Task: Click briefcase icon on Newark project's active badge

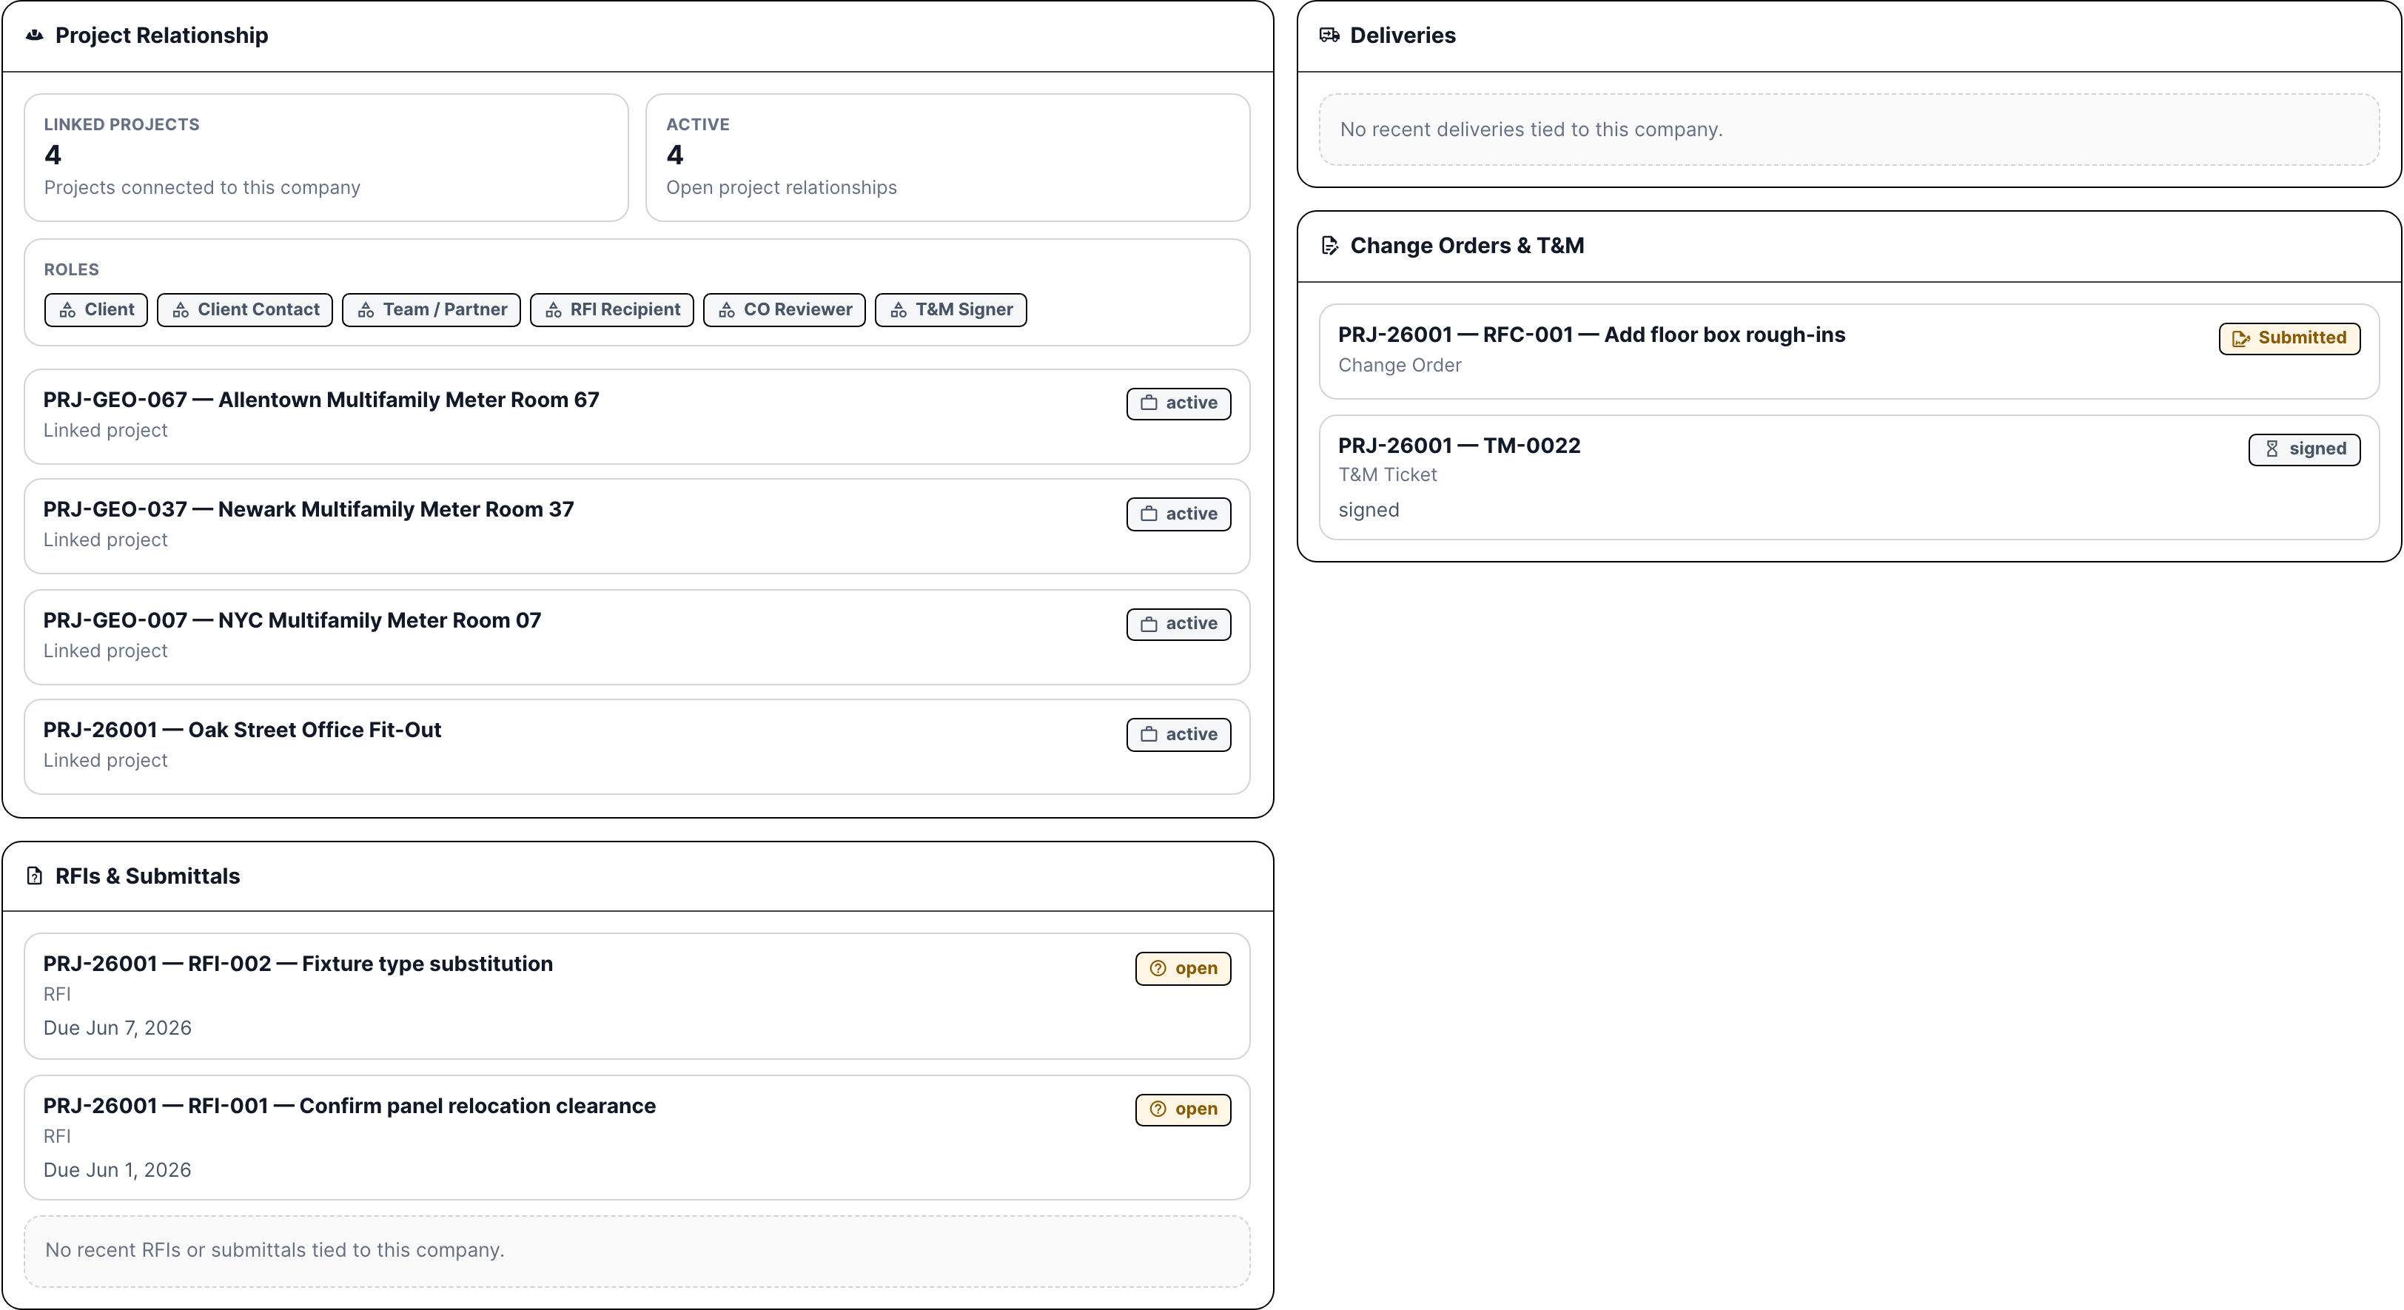Action: [1149, 514]
